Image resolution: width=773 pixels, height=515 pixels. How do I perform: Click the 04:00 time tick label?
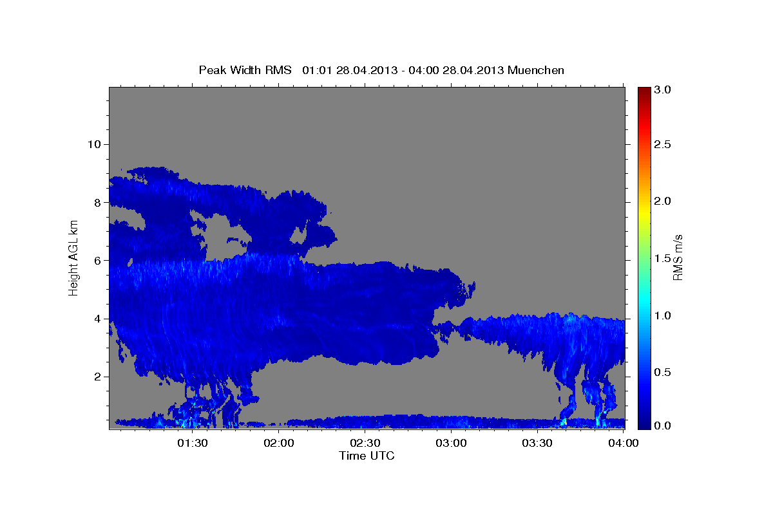click(624, 444)
